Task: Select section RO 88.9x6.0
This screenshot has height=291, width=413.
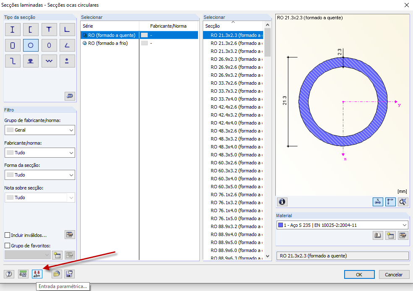Action: [x=233, y=250]
